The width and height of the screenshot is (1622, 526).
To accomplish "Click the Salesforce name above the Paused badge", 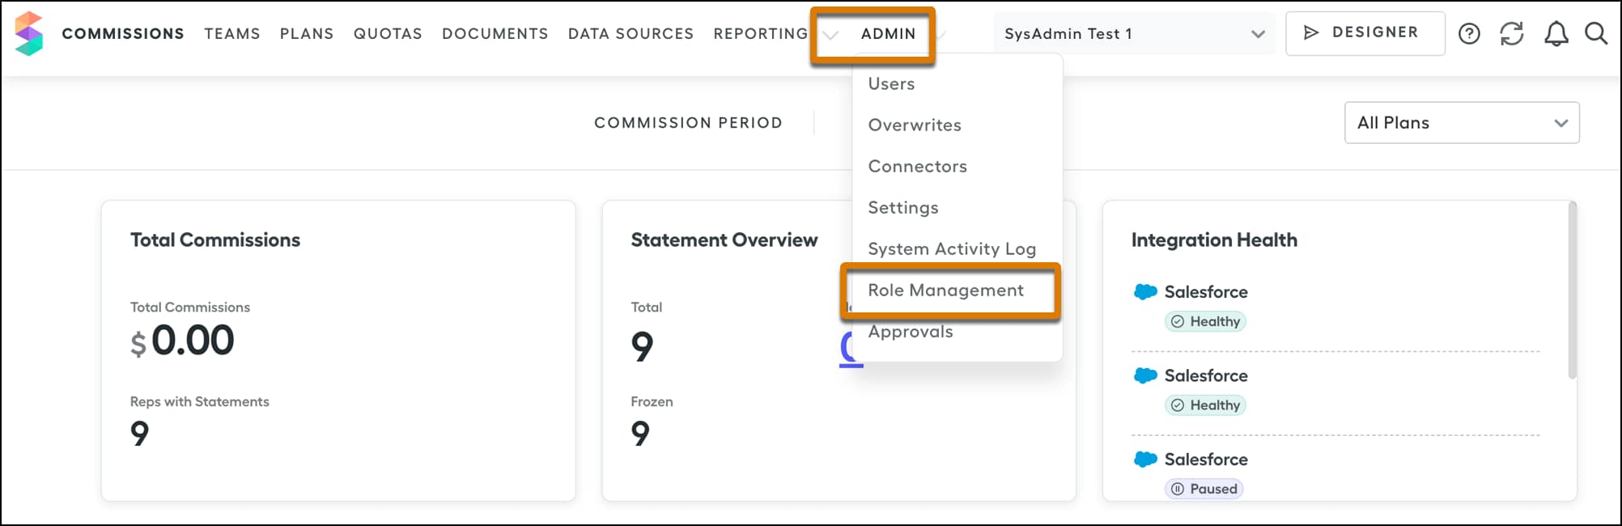I will pyautogui.click(x=1206, y=459).
